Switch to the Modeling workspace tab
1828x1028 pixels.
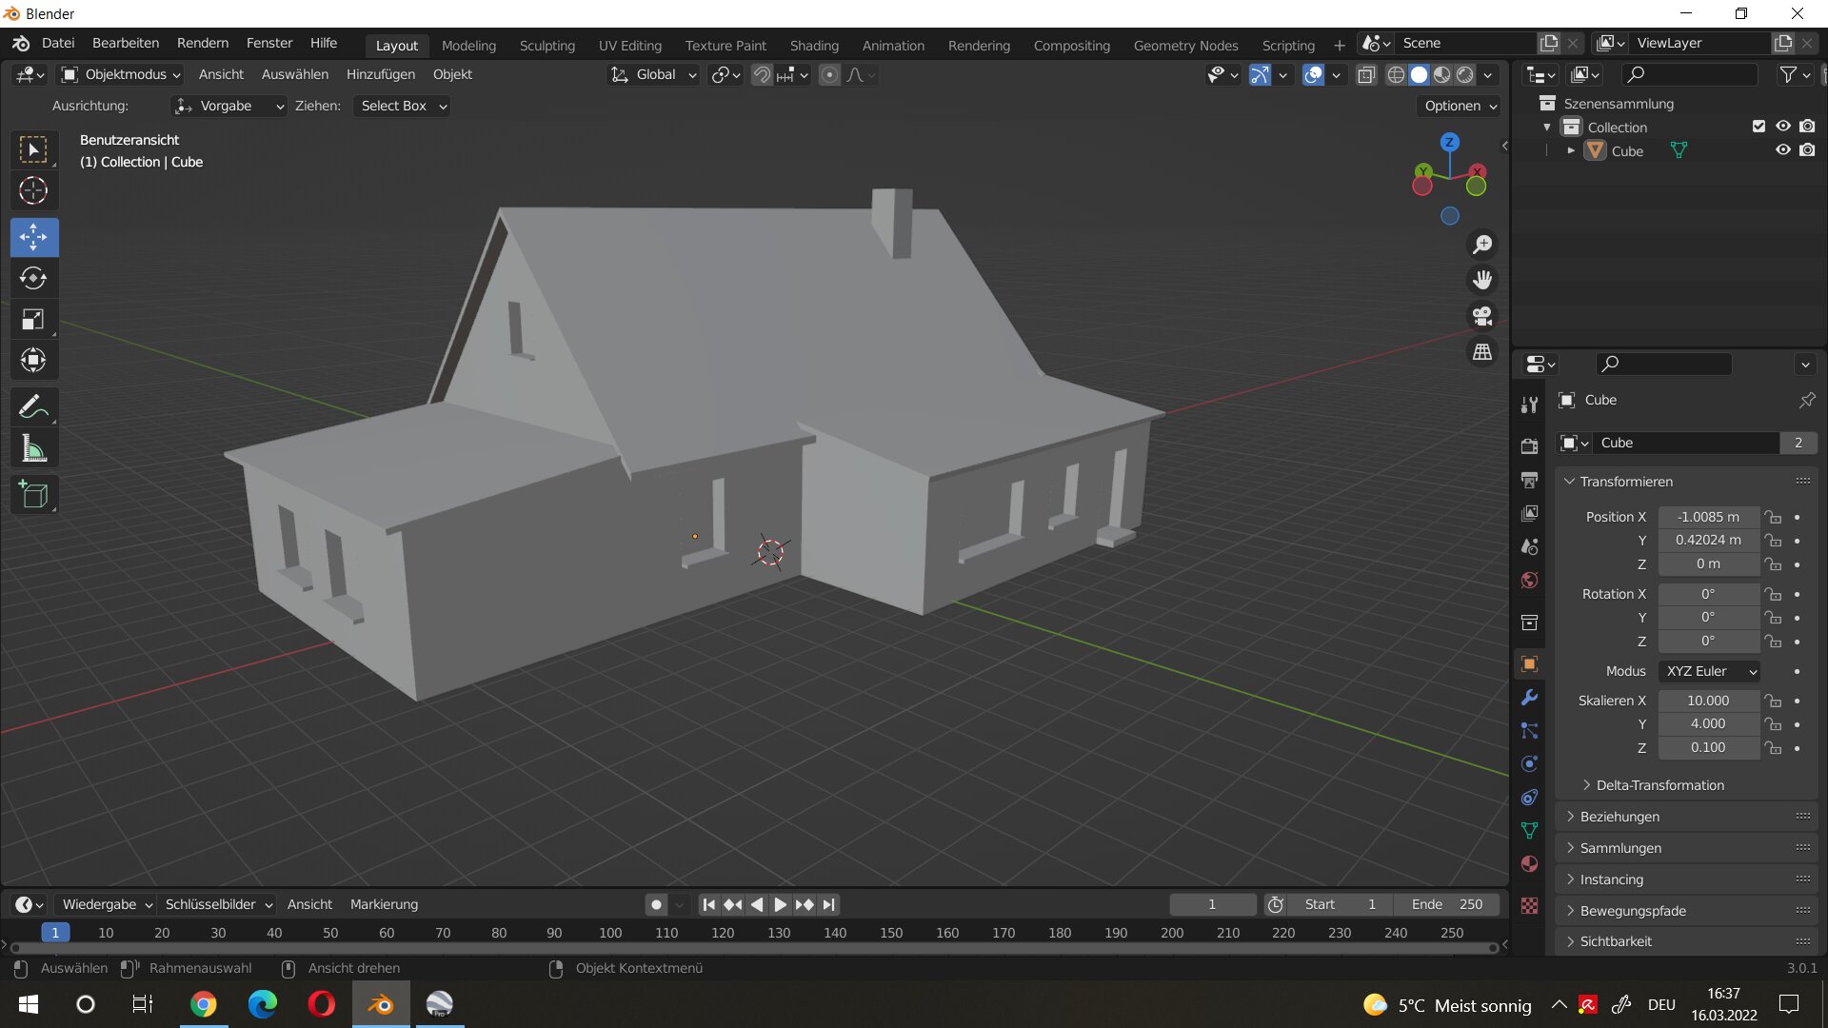[x=468, y=45]
